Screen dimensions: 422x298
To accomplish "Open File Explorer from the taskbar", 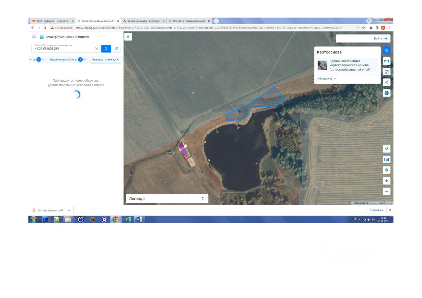I will (68, 219).
